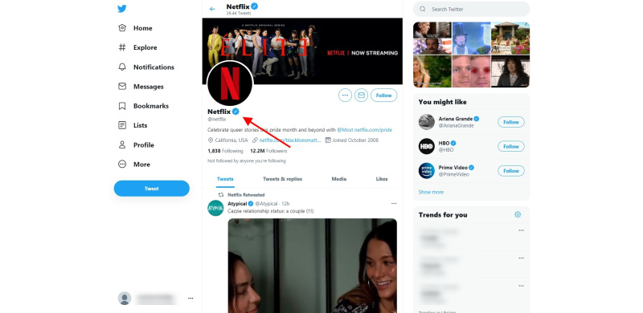The image size is (643, 313).
Task: Open account switcher dots at bottom left
Action: click(190, 299)
